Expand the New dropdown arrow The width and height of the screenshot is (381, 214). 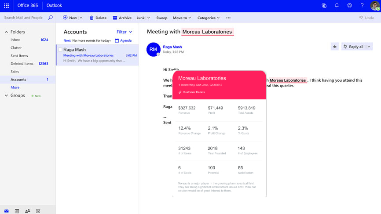(81, 18)
